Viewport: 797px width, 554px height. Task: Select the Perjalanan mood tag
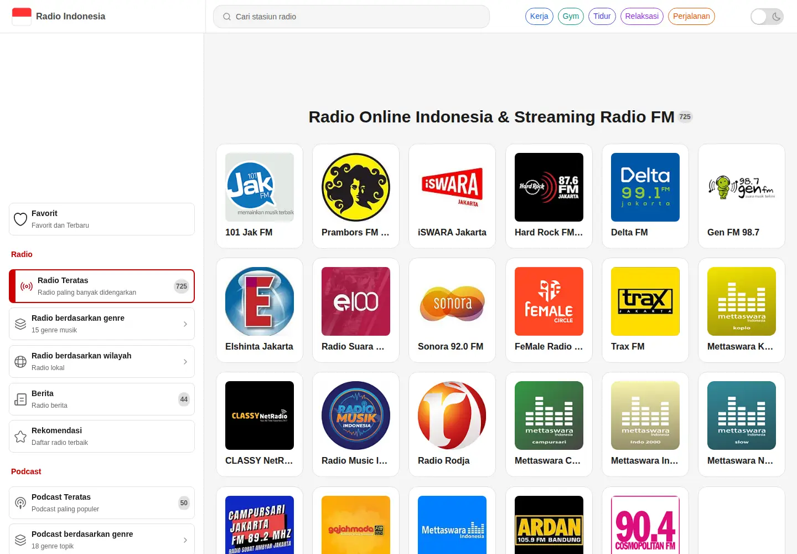[x=691, y=16]
